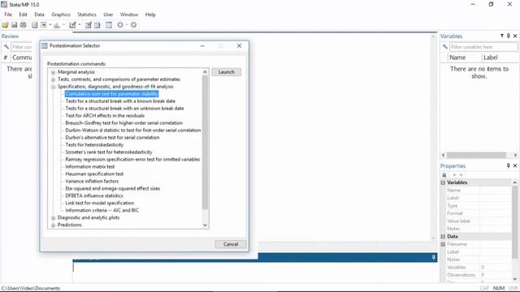The image size is (520, 292).
Task: Select Link test for model specification
Action: point(100,204)
